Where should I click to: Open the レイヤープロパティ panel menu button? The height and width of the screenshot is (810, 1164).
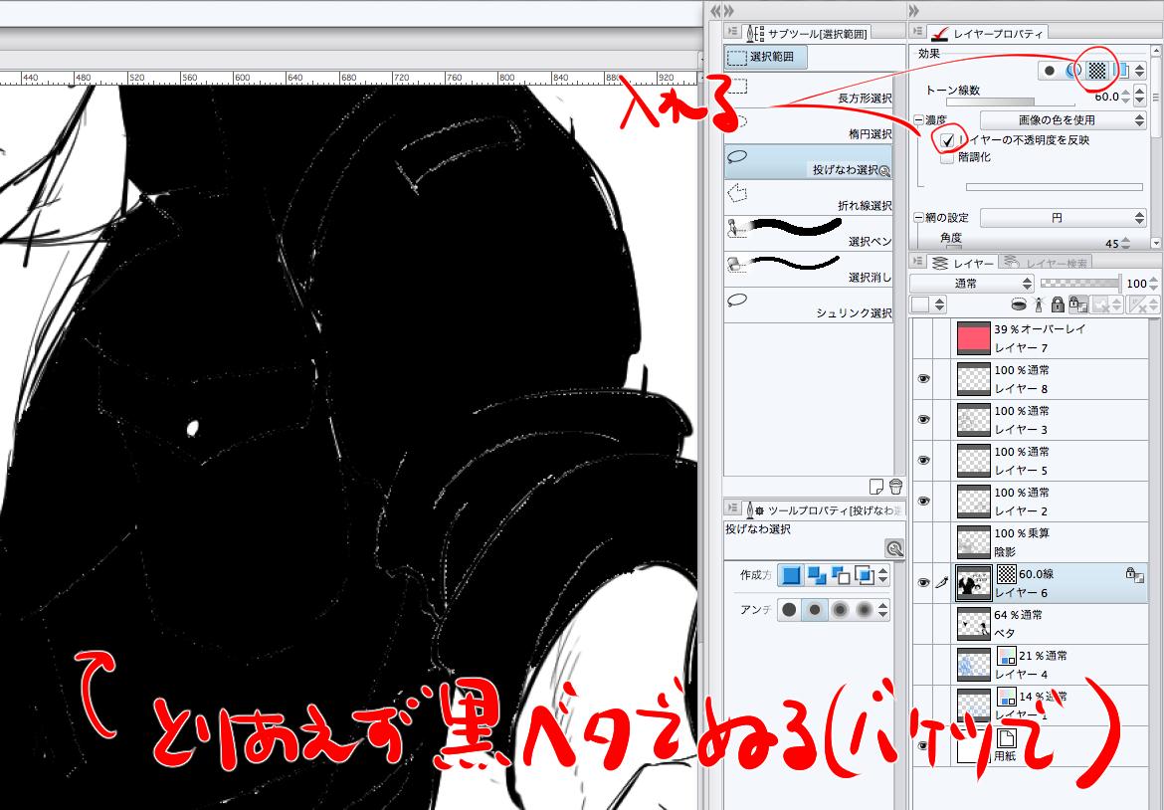tap(919, 31)
